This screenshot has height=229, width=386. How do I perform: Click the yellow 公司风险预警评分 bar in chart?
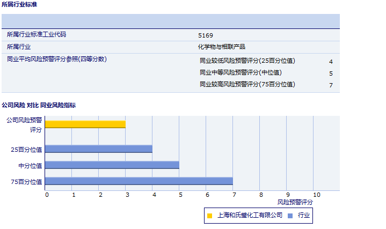point(85,124)
